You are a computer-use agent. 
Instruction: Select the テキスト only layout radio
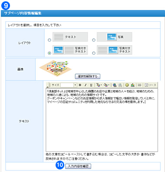49,40
